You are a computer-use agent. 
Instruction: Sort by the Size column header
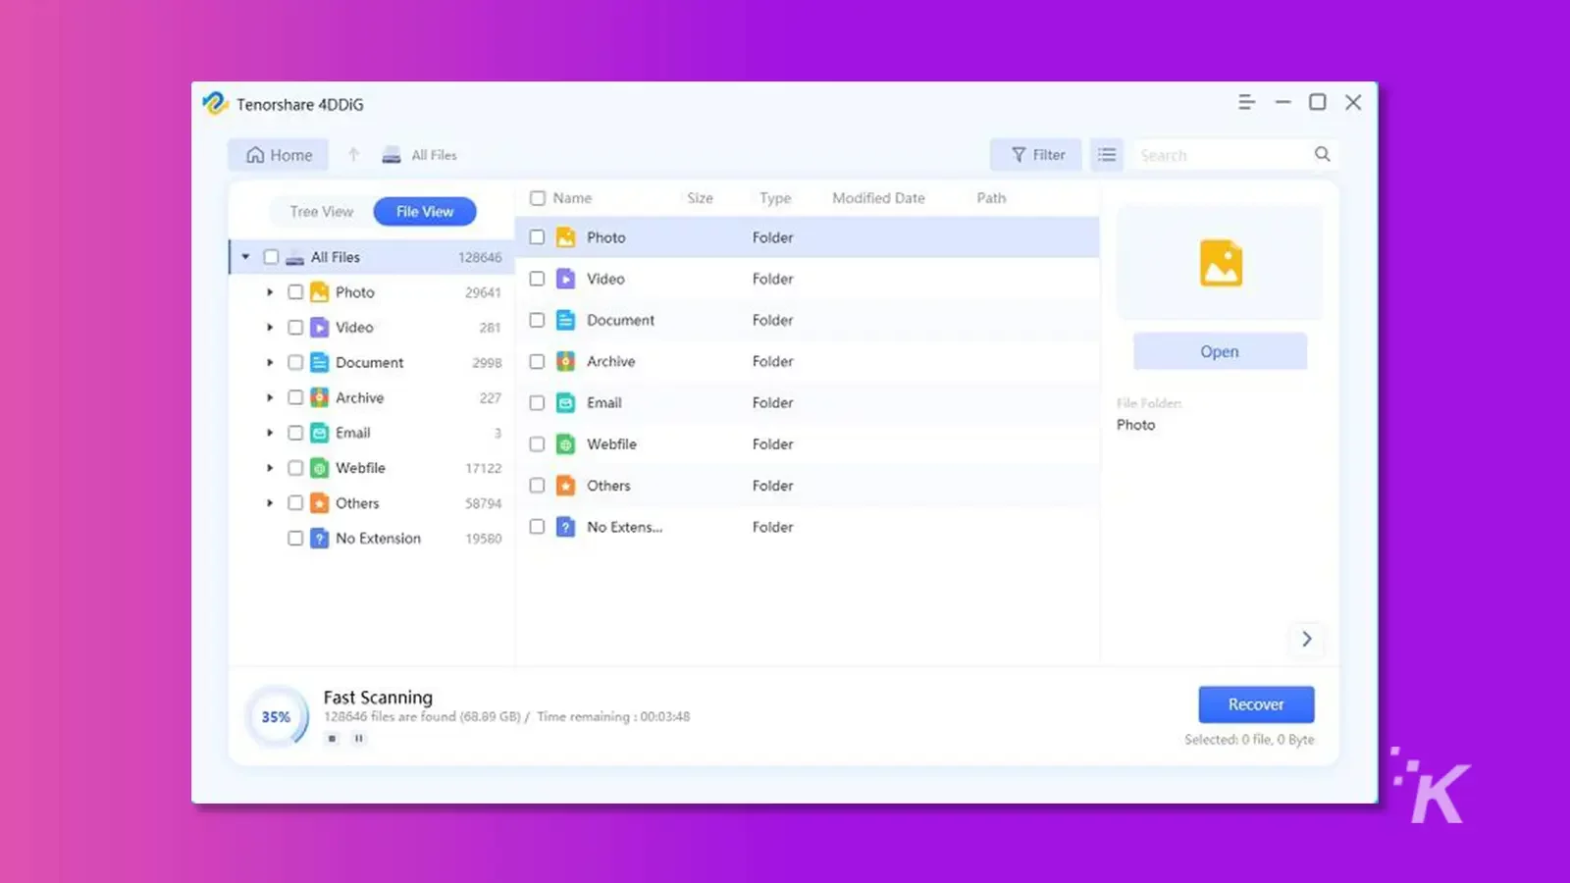pyautogui.click(x=700, y=198)
